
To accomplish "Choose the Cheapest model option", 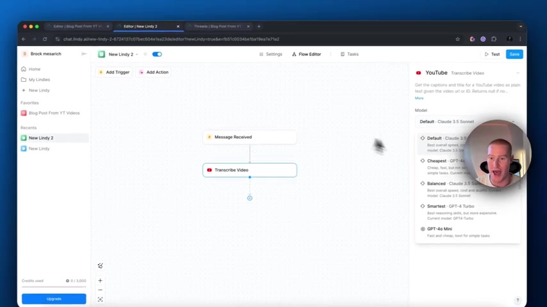I will (x=468, y=166).
